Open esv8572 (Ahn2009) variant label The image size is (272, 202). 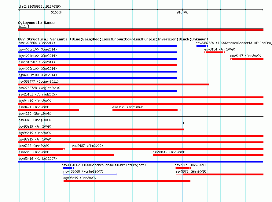coord(128,107)
